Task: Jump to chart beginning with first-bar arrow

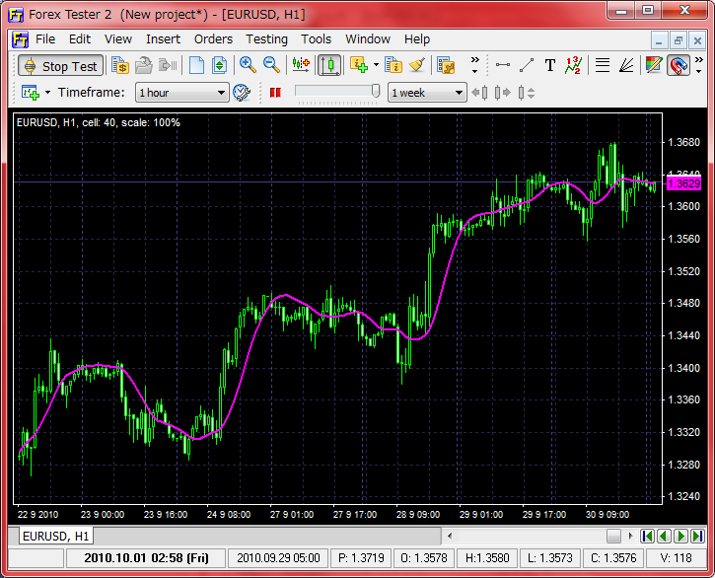Action: tap(647, 536)
